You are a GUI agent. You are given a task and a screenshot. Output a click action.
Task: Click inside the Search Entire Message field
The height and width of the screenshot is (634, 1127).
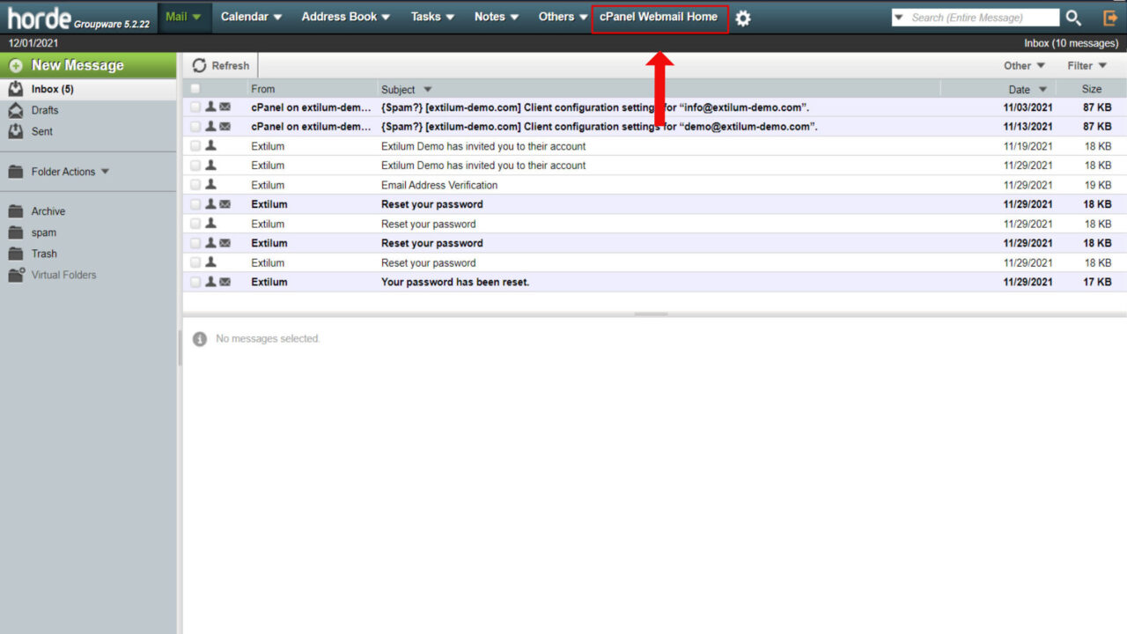pyautogui.click(x=977, y=17)
